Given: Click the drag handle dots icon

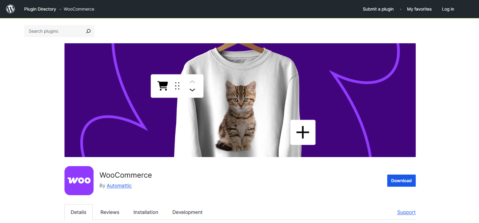Looking at the screenshot, I should 177,86.
